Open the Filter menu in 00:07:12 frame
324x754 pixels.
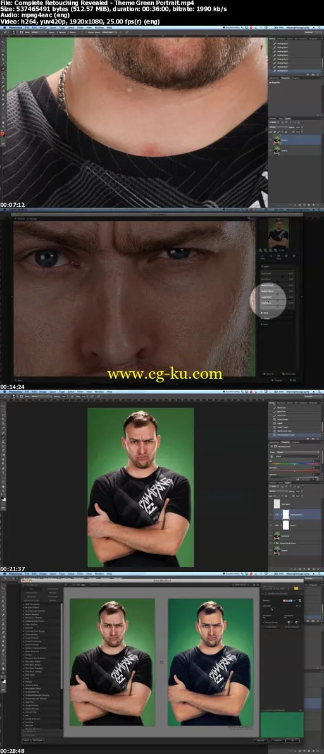coord(80,27)
